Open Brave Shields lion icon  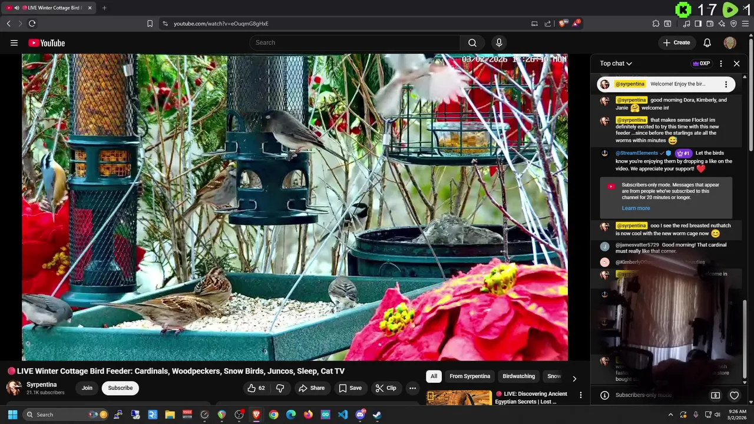click(x=562, y=24)
